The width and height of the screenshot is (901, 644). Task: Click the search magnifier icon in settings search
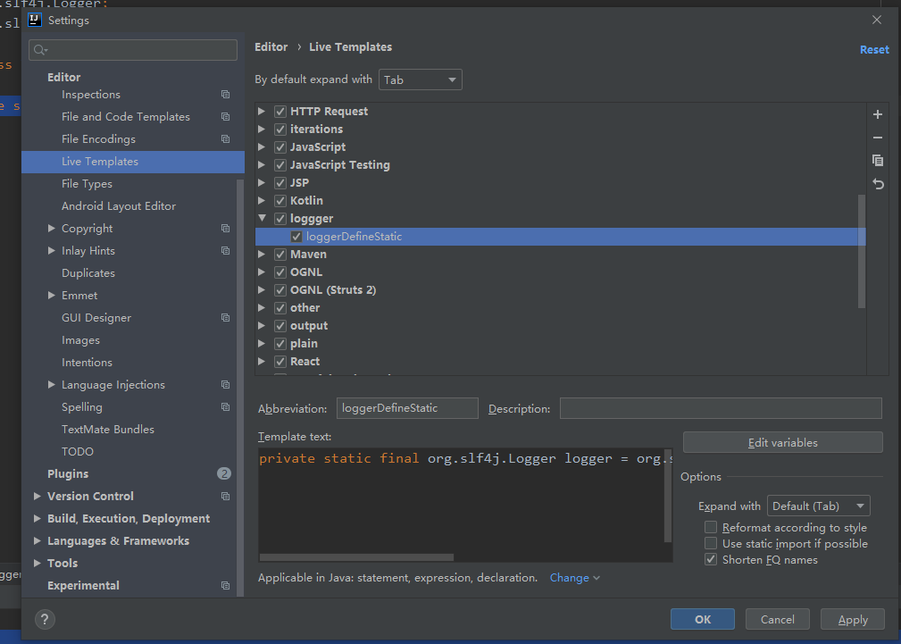click(x=39, y=50)
